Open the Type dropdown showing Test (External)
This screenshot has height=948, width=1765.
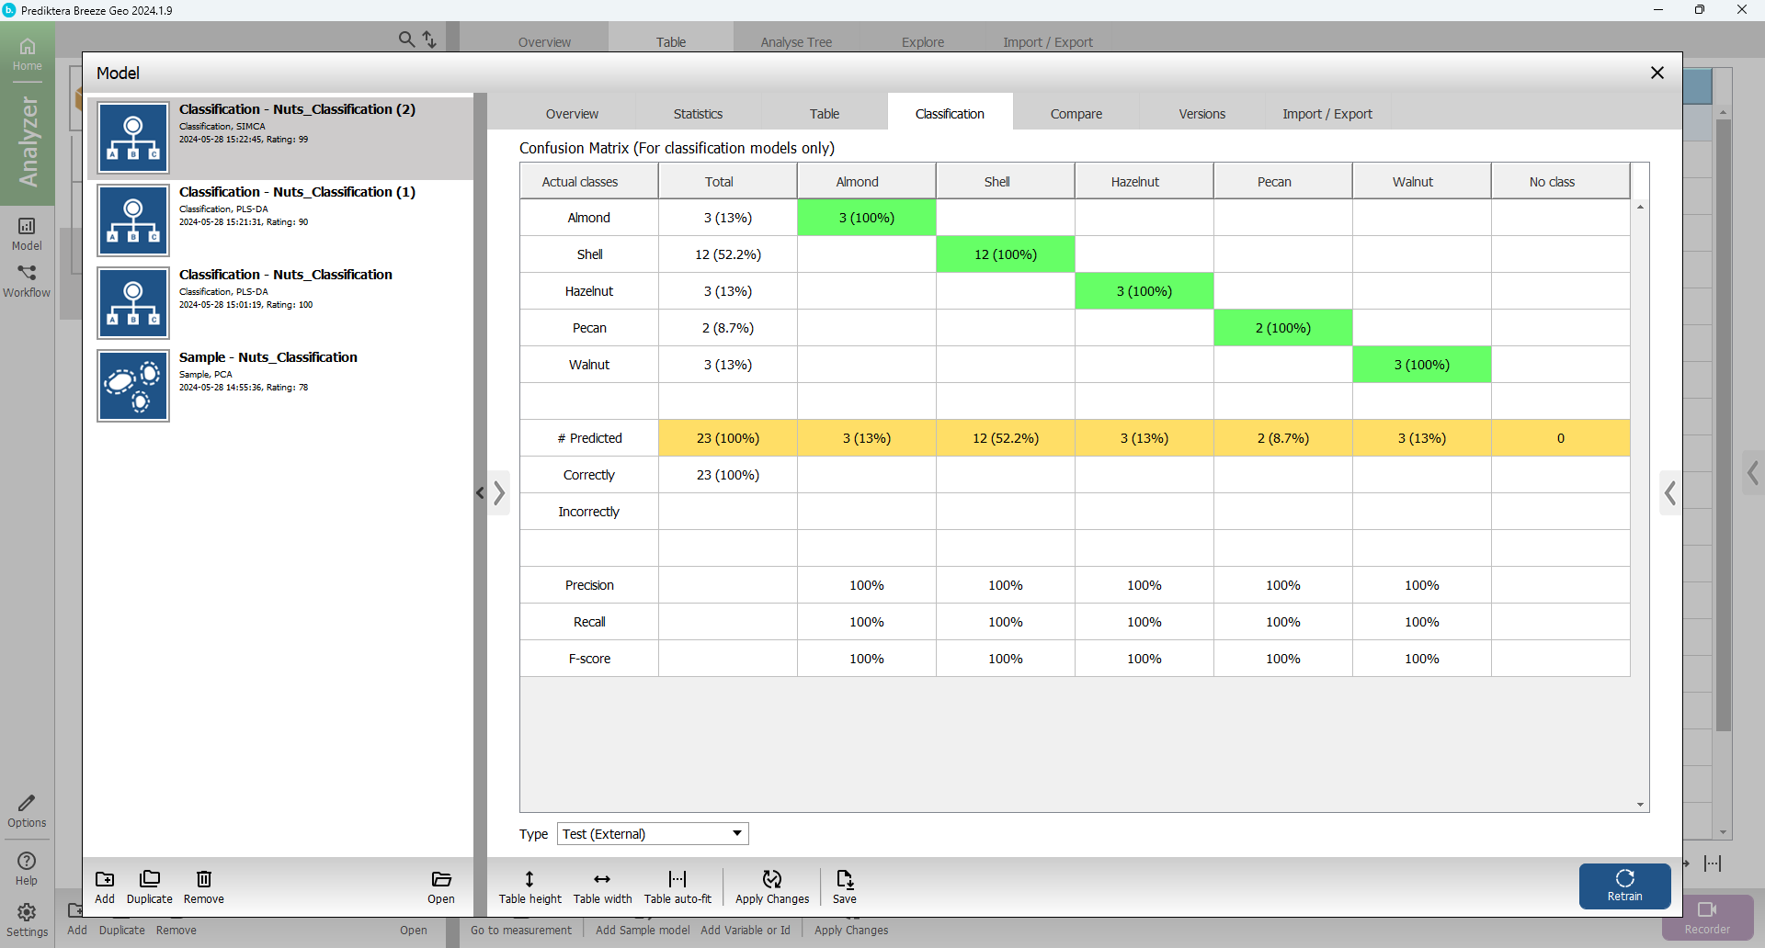coord(653,834)
